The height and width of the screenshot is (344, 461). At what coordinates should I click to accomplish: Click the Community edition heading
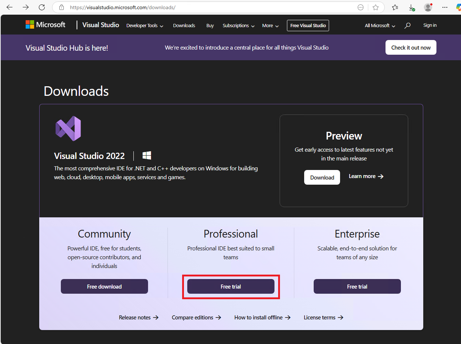pyautogui.click(x=104, y=234)
